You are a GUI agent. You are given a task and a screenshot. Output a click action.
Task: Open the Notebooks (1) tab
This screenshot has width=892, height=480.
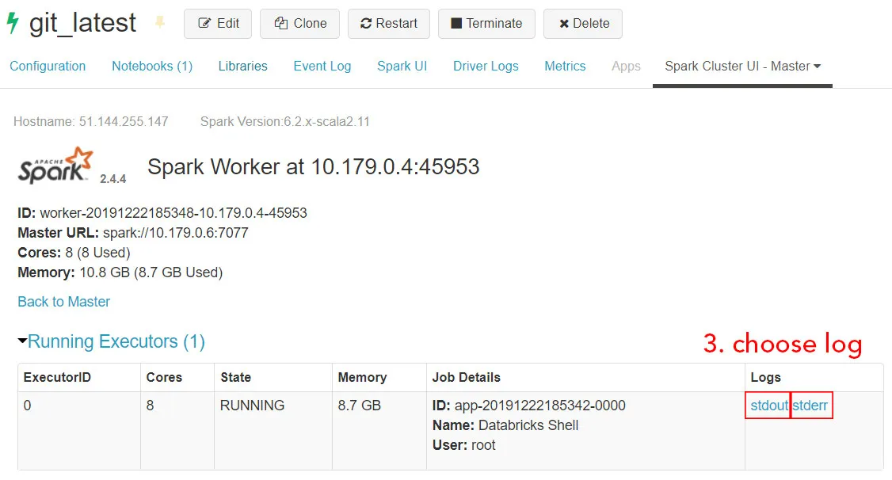[x=151, y=67]
